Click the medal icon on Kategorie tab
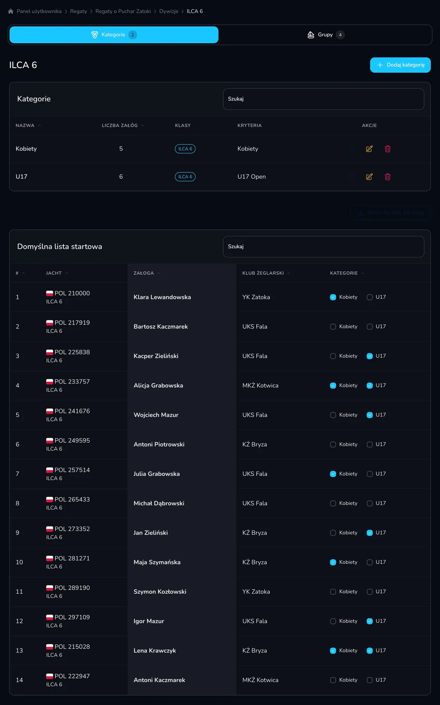Image resolution: width=440 pixels, height=705 pixels. point(95,35)
